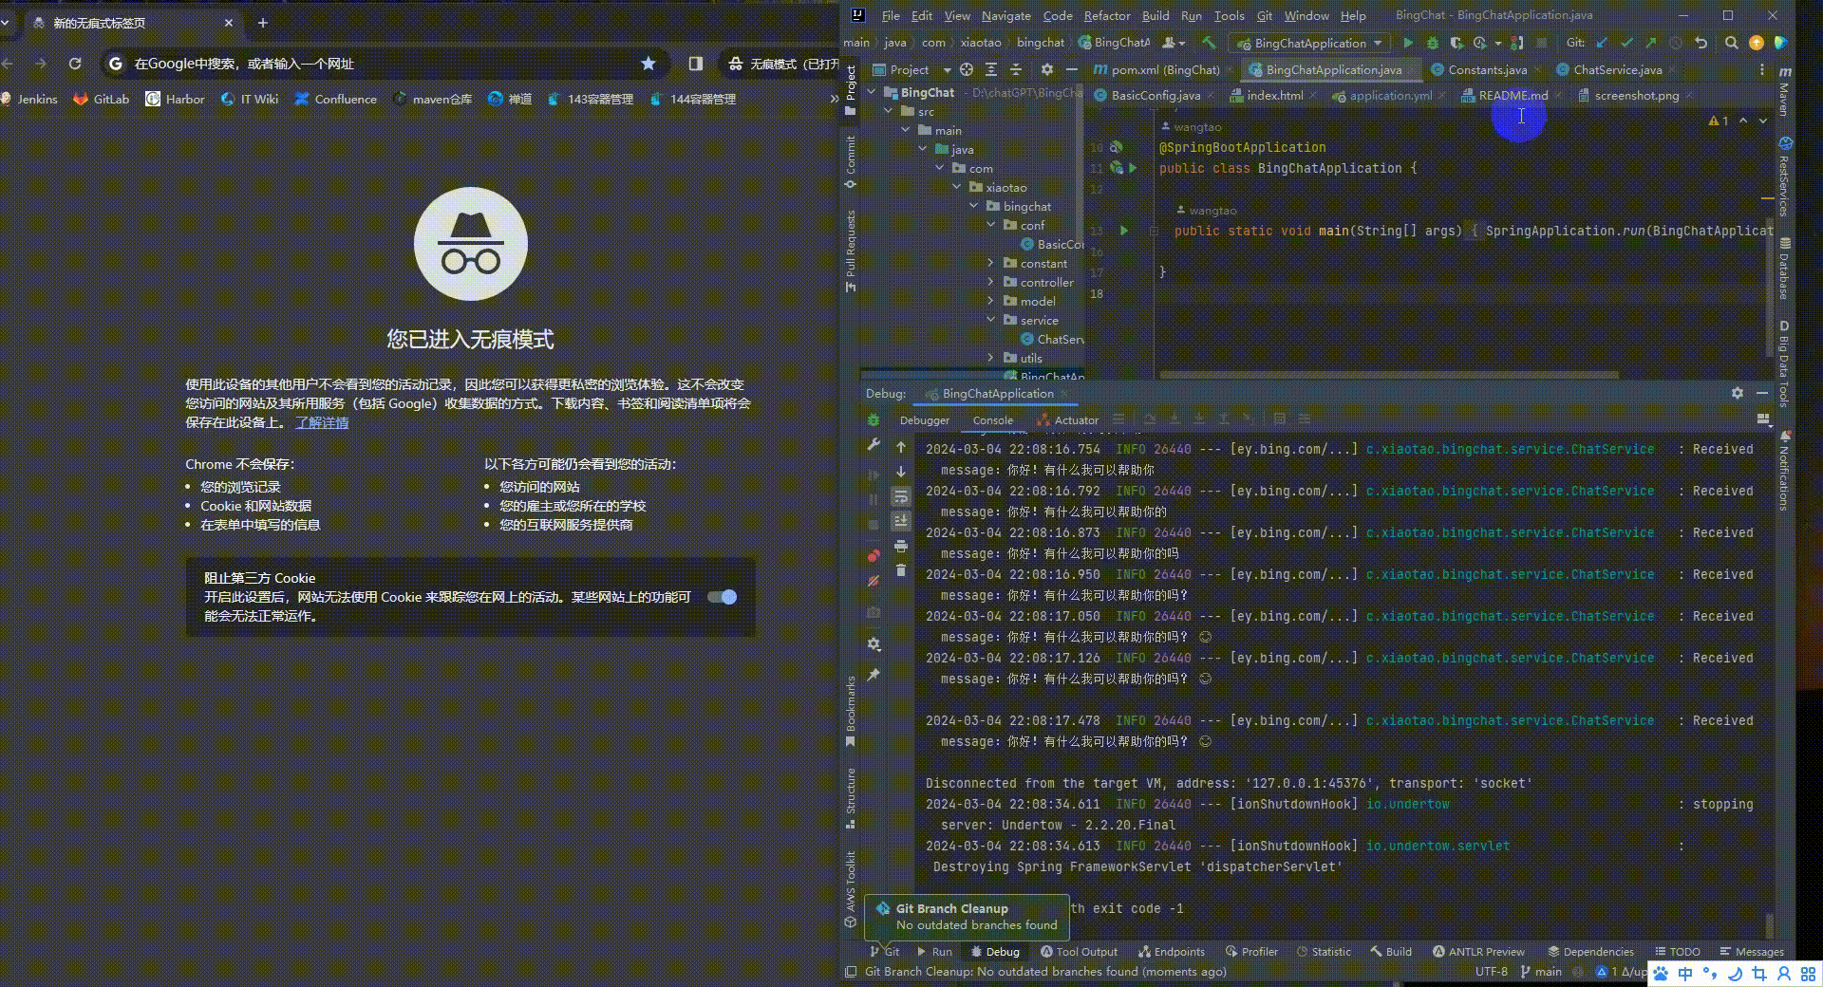Click the Print console icon

coord(901,546)
